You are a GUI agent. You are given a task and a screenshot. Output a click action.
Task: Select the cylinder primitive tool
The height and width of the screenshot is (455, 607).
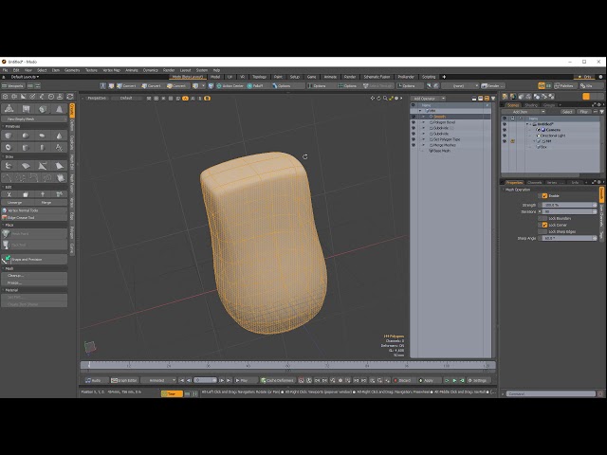(x=26, y=148)
